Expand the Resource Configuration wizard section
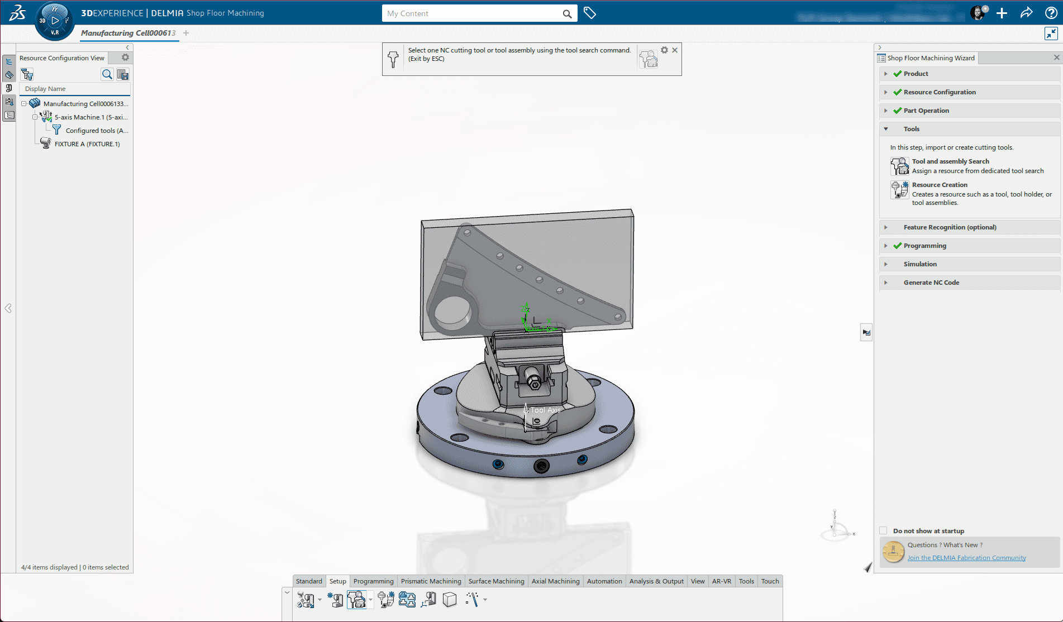This screenshot has height=622, width=1063. pos(886,92)
